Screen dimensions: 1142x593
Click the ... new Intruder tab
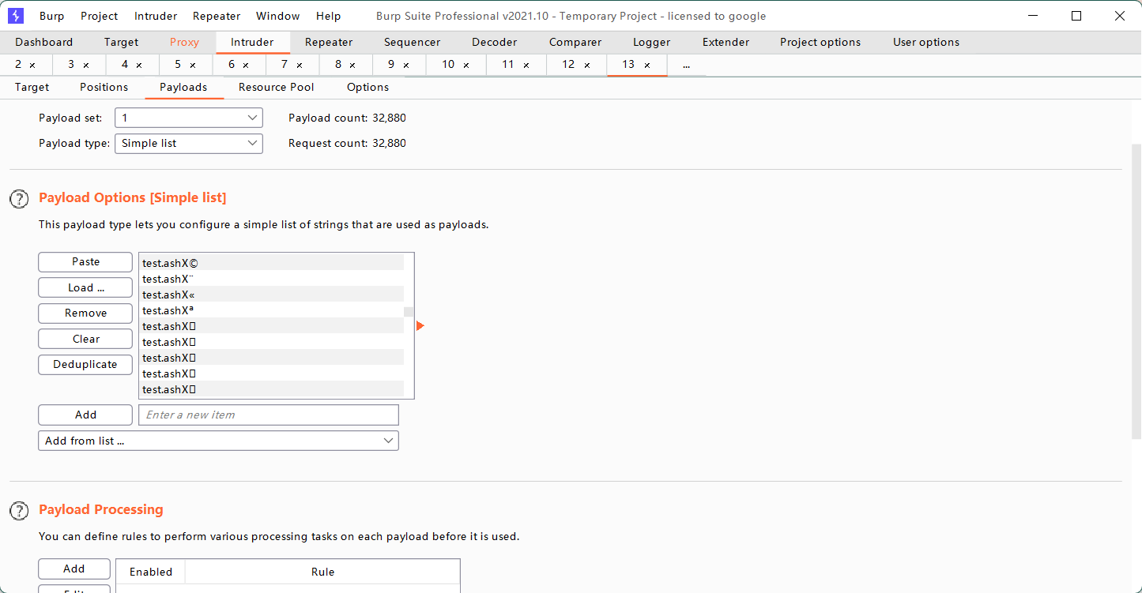coord(687,65)
